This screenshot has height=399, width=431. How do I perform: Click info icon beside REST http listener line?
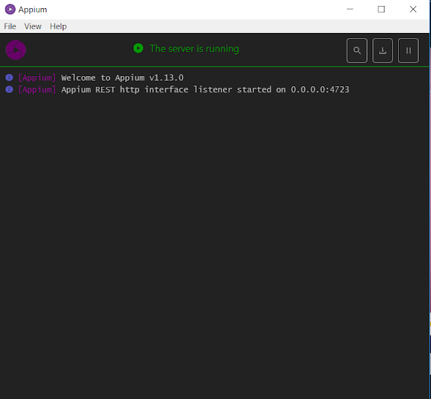[9, 89]
